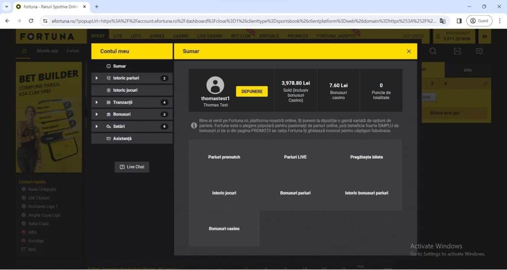The image size is (507, 270).
Task: Click the Bonusuri gift icon
Action: (108, 114)
